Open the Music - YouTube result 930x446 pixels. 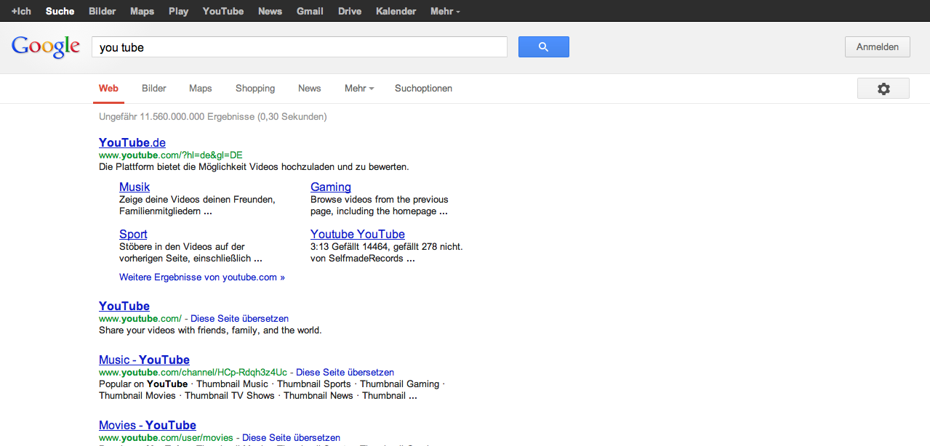click(x=144, y=360)
